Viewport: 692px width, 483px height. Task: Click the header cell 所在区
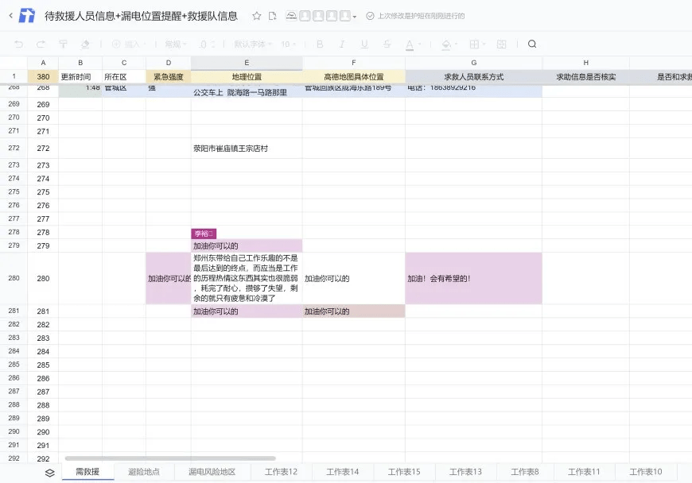[124, 77]
